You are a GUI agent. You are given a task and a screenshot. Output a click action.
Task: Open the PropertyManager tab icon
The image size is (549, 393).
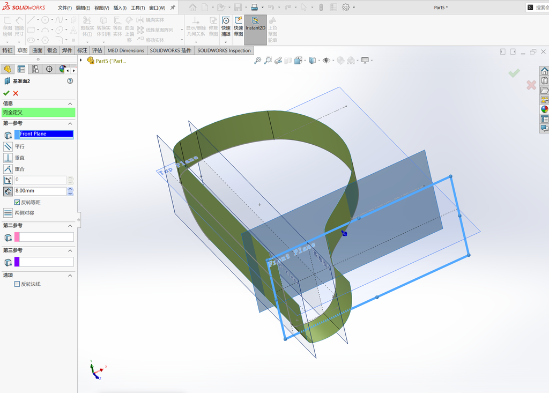pyautogui.click(x=21, y=69)
